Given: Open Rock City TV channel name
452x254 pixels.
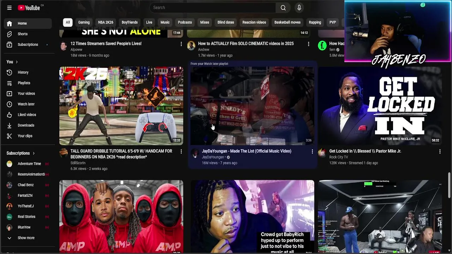Looking at the screenshot, I should 339,157.
